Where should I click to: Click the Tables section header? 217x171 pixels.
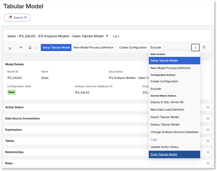10,141
